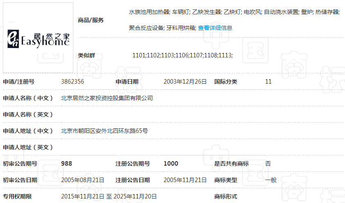The width and height of the screenshot is (345, 203).
Task: Click the 申请人名称（中文） label
Action: (x=28, y=98)
